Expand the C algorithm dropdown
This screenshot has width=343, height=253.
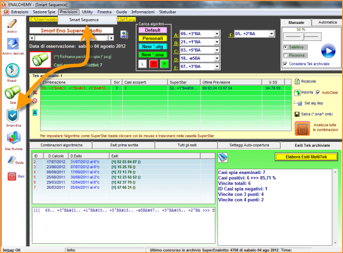pyautogui.click(x=217, y=50)
